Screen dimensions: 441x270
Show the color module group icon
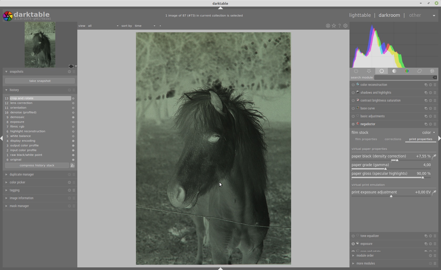(x=407, y=71)
